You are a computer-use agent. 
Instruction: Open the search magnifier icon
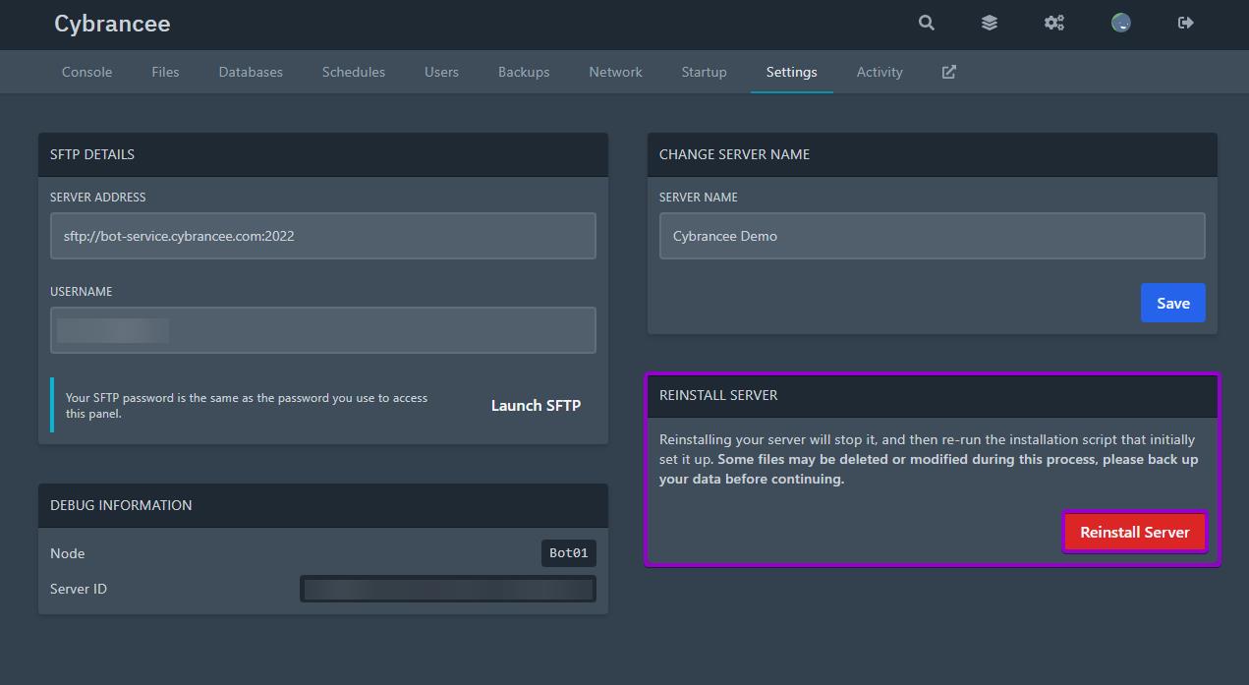click(926, 23)
